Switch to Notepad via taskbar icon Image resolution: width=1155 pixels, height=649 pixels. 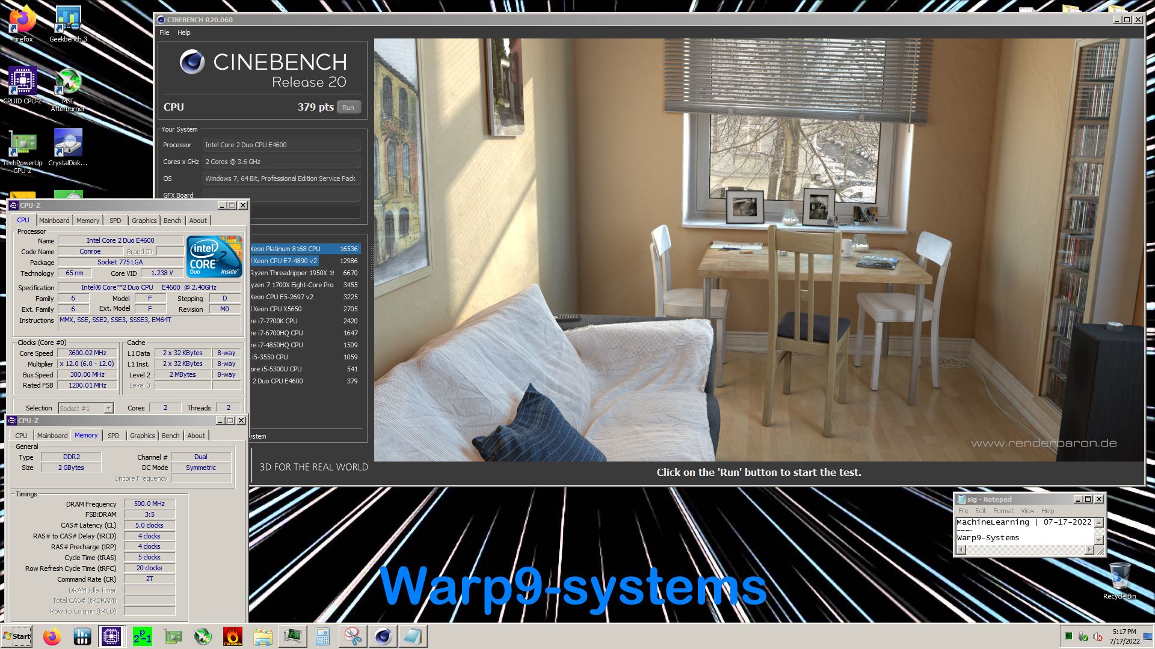click(413, 636)
